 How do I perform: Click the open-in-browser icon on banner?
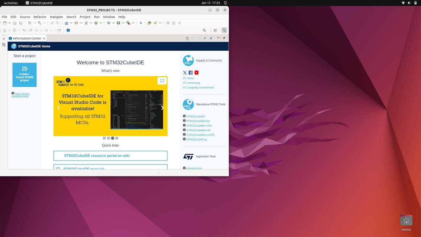tap(162, 81)
